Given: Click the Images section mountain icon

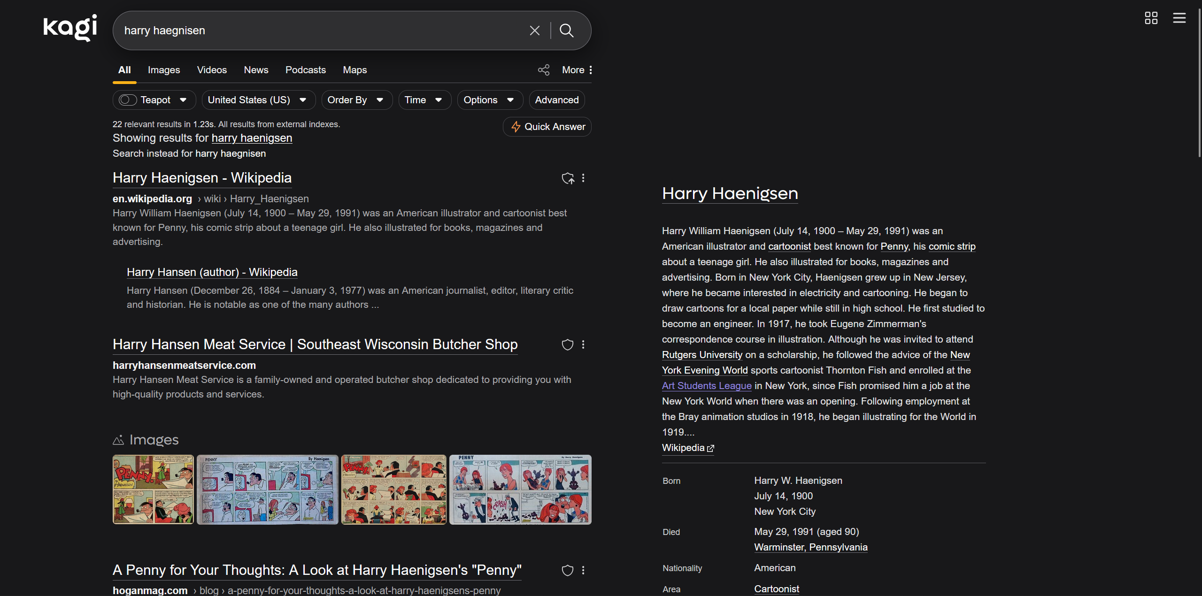Looking at the screenshot, I should point(118,440).
